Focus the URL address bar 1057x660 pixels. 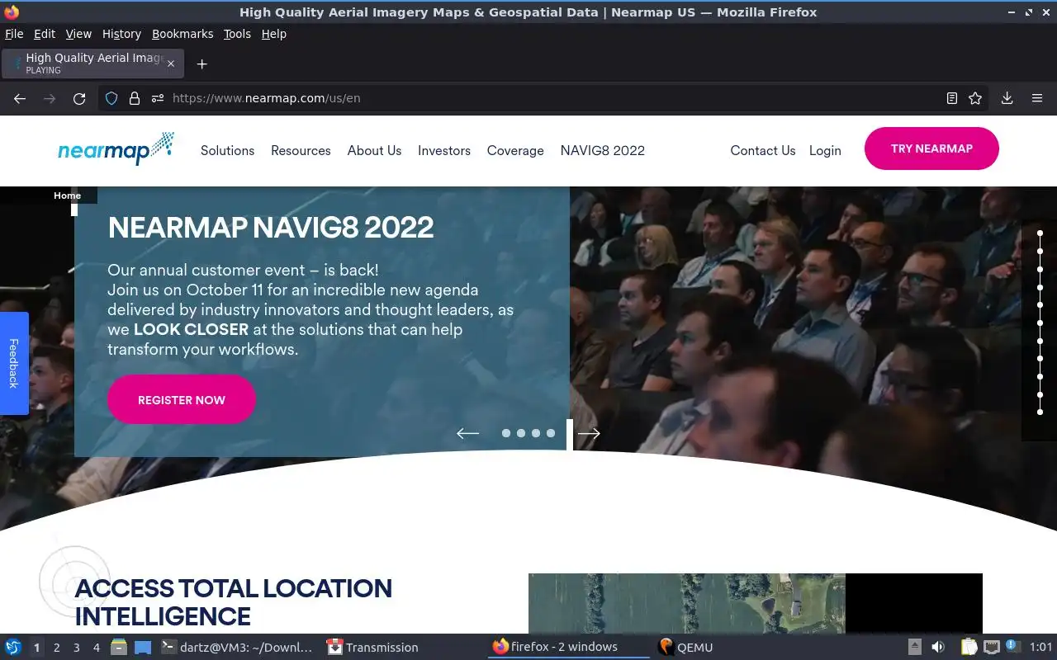click(x=545, y=98)
